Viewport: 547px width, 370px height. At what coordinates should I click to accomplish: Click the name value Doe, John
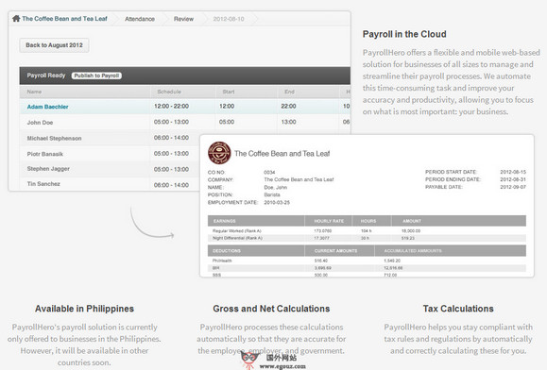coord(275,188)
